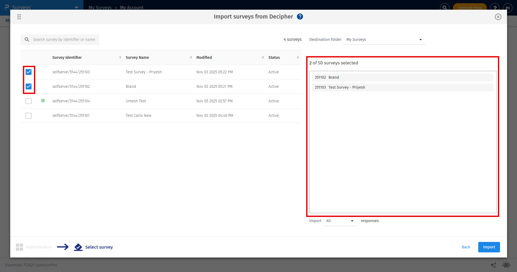This screenshot has width=517, height=272.
Task: Uncheck the Brand survey checkbox
Action: coord(29,86)
